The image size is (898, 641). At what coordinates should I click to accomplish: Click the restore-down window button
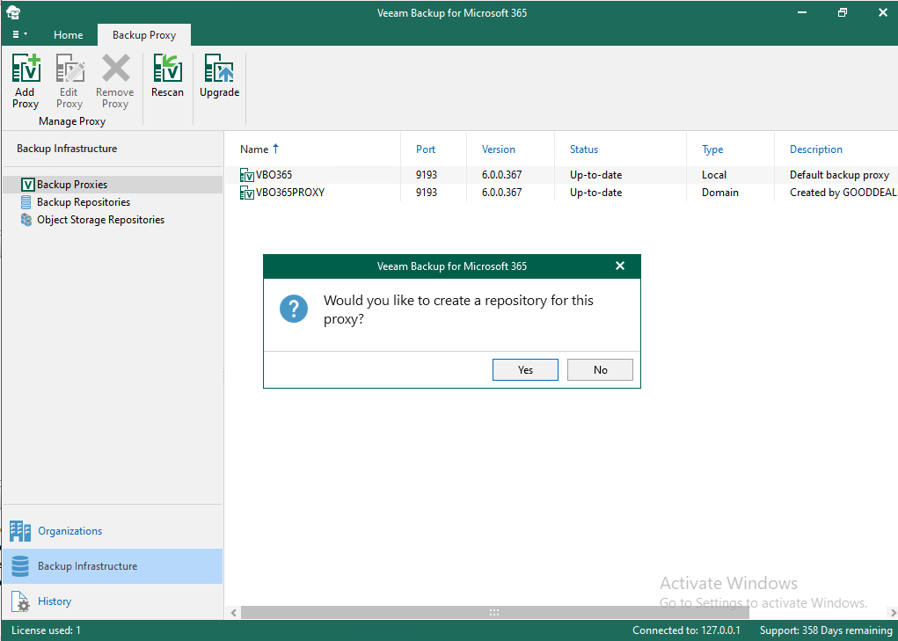tap(842, 12)
